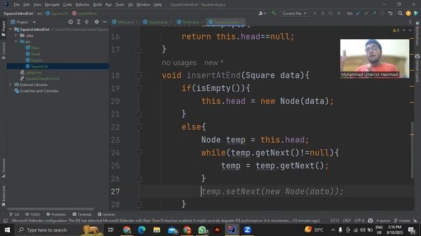Switch to the Node.java editor tab
This screenshot has width=421, height=236.
click(189, 22)
